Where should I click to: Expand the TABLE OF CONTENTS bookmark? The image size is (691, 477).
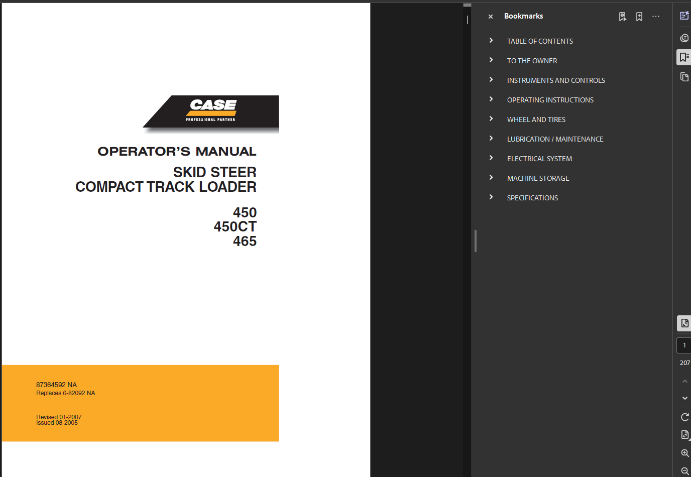pos(491,40)
